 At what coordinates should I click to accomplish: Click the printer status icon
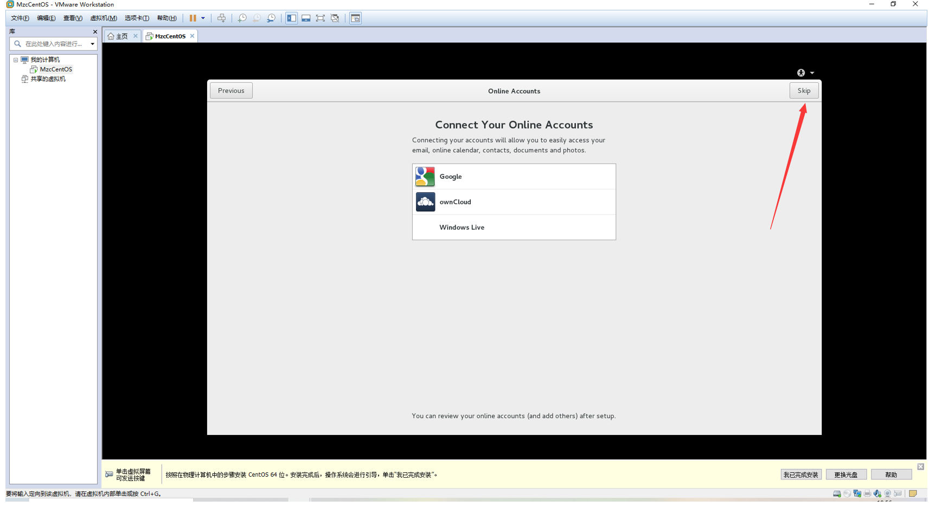coord(867,493)
